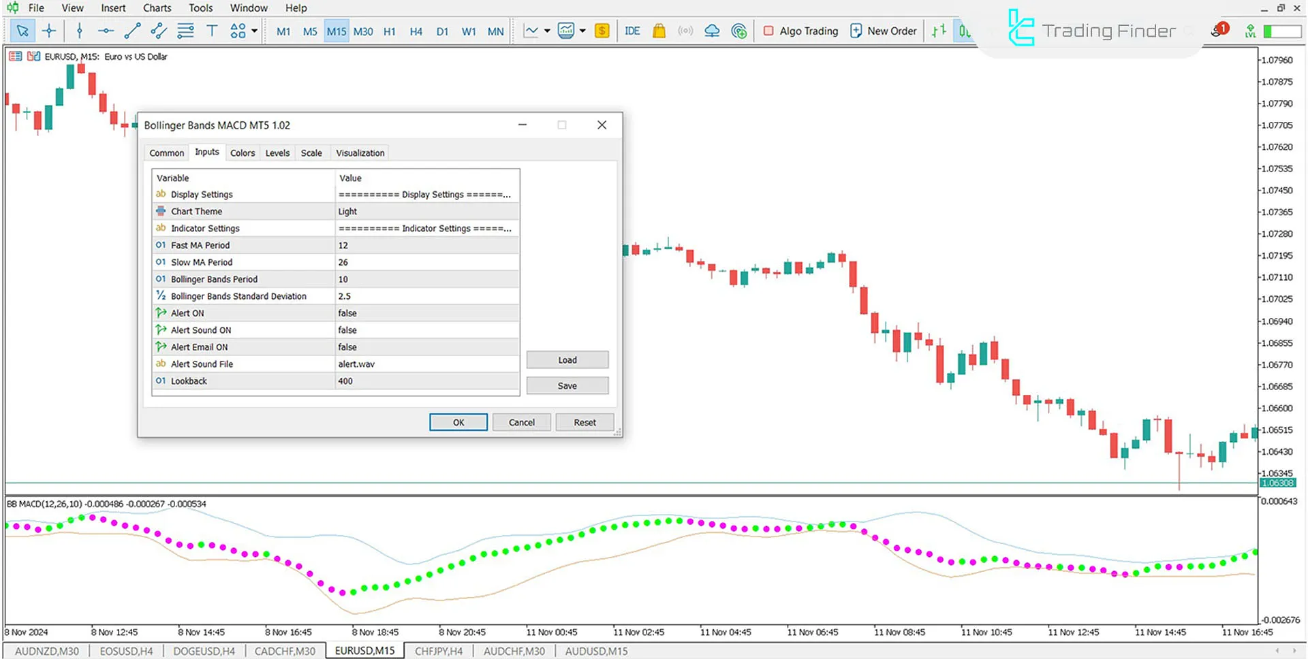The image size is (1308, 659).
Task: Click the green connection status bar
Action: point(1282,31)
